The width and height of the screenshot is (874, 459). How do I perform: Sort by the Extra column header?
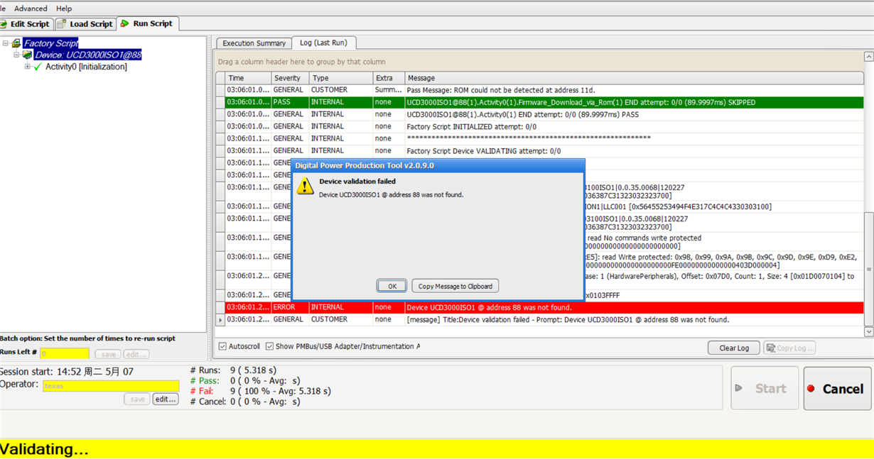tap(389, 78)
